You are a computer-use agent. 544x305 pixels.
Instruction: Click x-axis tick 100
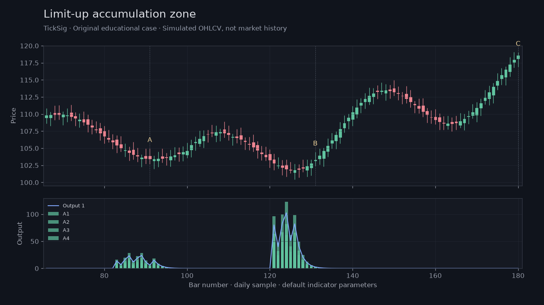click(x=187, y=275)
